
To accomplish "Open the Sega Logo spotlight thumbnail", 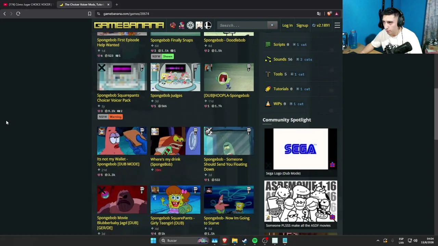I will click(x=300, y=149).
